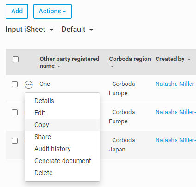196x187 pixels.
Task: Tick the select-all checkbox in header
Action: click(x=15, y=59)
